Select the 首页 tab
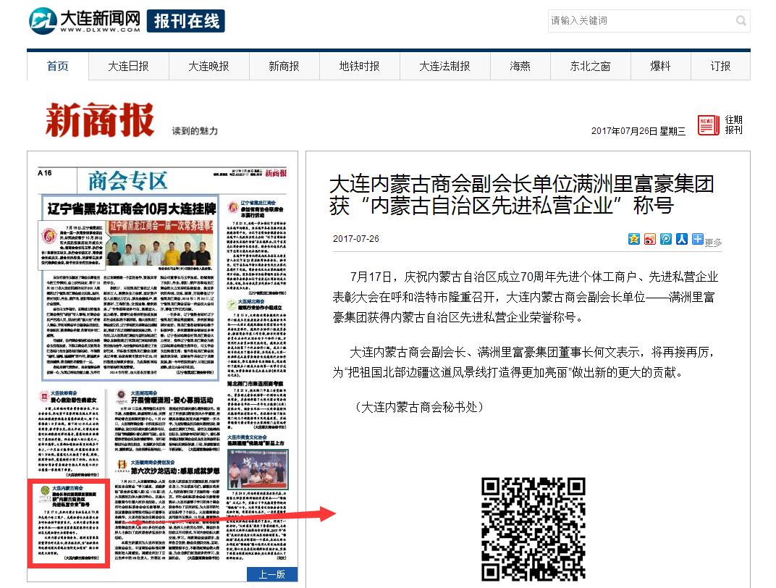The height and width of the screenshot is (588, 776). pyautogui.click(x=58, y=67)
